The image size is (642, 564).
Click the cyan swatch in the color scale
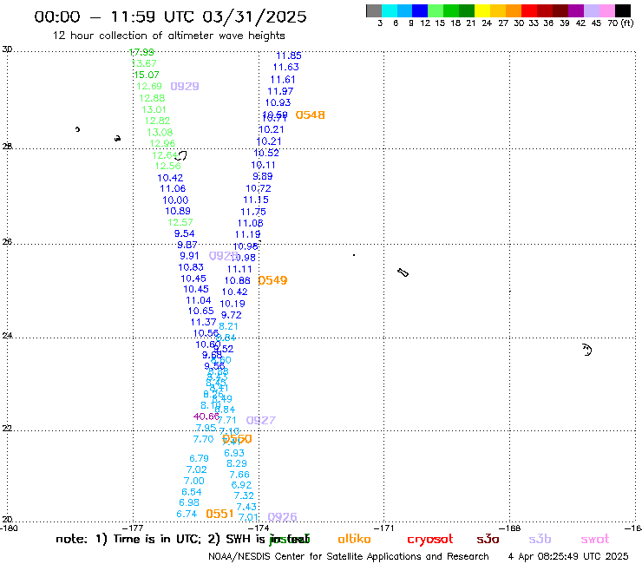(390, 11)
